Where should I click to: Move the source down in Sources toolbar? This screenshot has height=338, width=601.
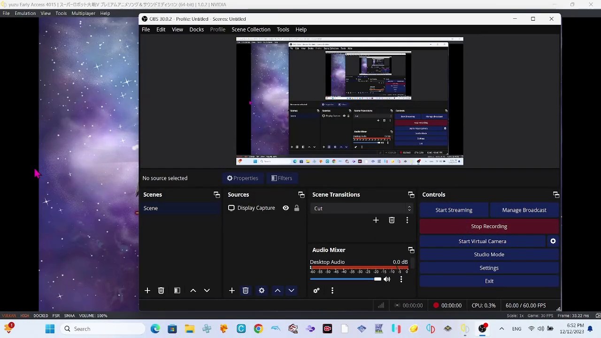point(291,291)
